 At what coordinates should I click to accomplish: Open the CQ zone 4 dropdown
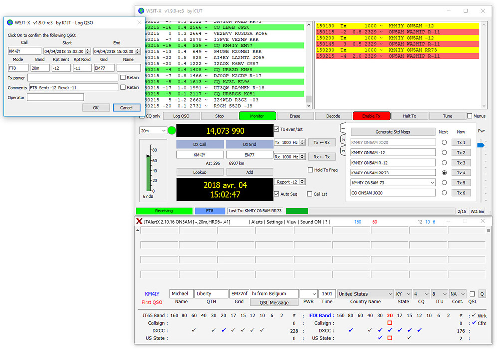(x=421, y=294)
